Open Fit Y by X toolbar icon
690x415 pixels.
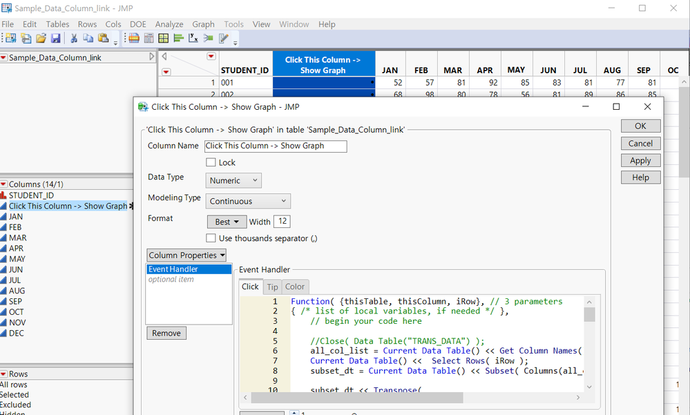[193, 39]
